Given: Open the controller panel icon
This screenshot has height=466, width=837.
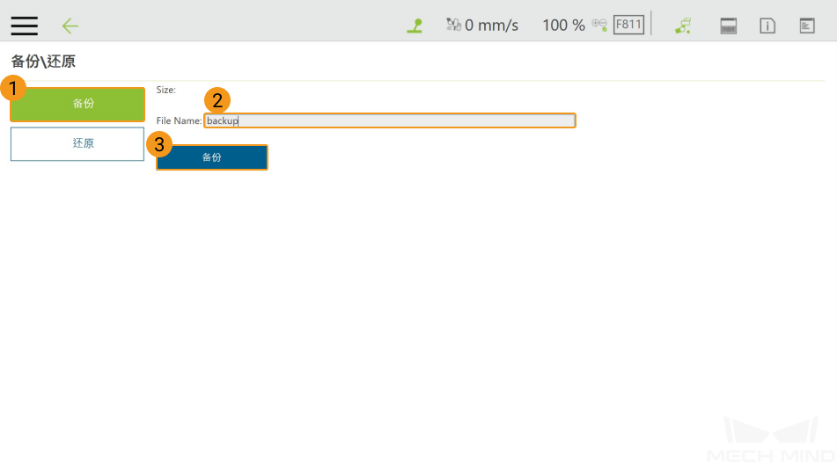Looking at the screenshot, I should 728,25.
